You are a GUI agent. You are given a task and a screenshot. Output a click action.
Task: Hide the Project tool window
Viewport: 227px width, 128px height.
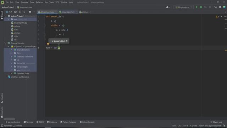coord(34,12)
